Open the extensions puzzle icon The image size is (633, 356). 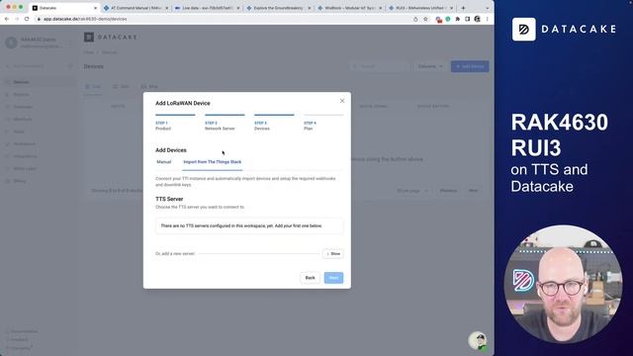pyautogui.click(x=457, y=19)
